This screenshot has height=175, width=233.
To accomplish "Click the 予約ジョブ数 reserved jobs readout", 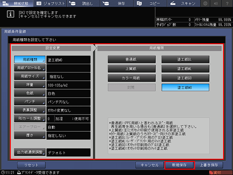I will pos(174,25).
